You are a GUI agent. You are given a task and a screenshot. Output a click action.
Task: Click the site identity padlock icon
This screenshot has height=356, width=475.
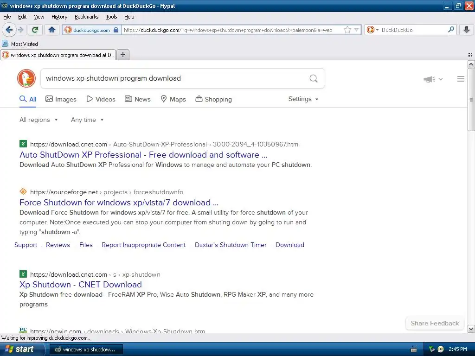pos(116,30)
